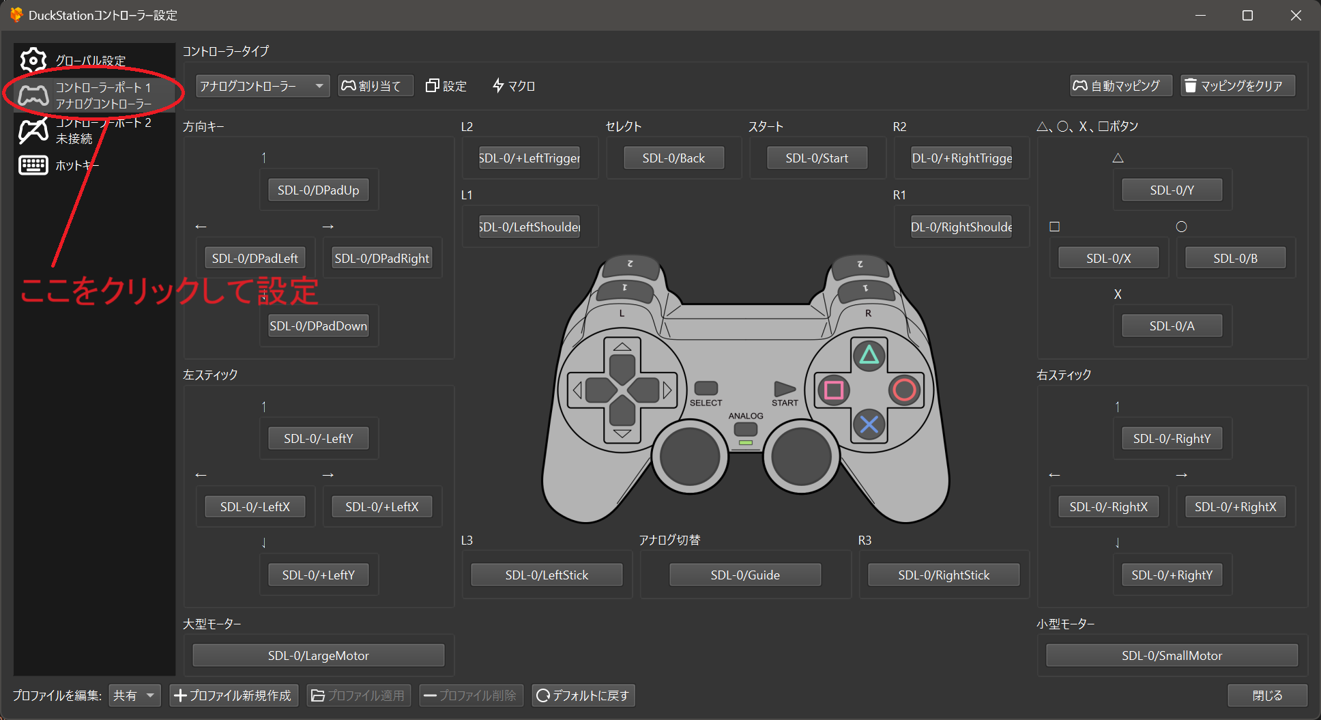This screenshot has height=720, width=1321.
Task: Click the left analog stick on controller image
Action: (x=690, y=456)
